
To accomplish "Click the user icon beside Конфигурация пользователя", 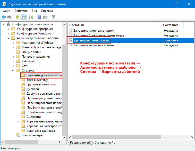I will tap(9, 24).
